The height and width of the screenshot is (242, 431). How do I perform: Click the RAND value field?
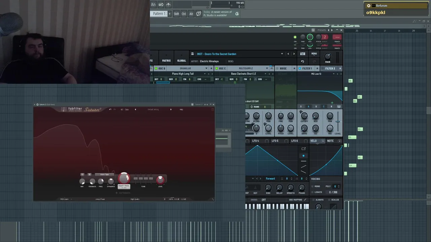pyautogui.click(x=265, y=107)
